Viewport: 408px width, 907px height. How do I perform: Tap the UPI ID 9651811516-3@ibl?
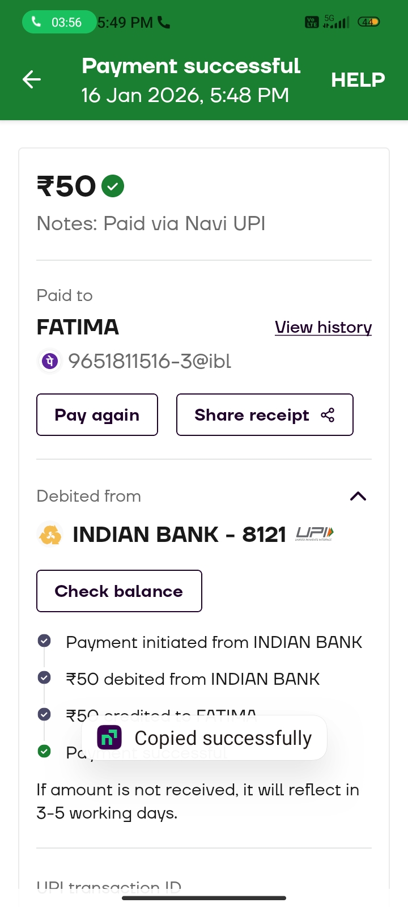click(150, 361)
